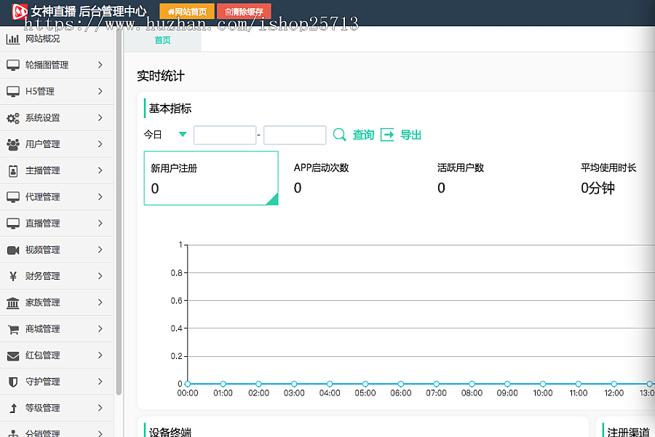Click the sidebar vertical scrollbar
This screenshot has width=655, height=437.
(119, 211)
